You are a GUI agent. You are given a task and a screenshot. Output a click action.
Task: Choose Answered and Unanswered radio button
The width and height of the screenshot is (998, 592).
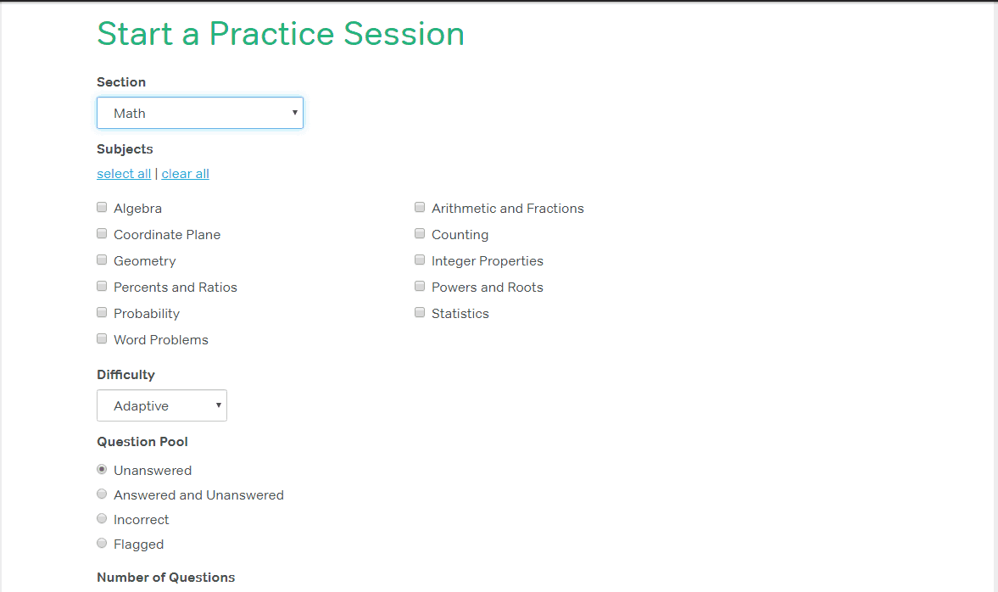(102, 494)
